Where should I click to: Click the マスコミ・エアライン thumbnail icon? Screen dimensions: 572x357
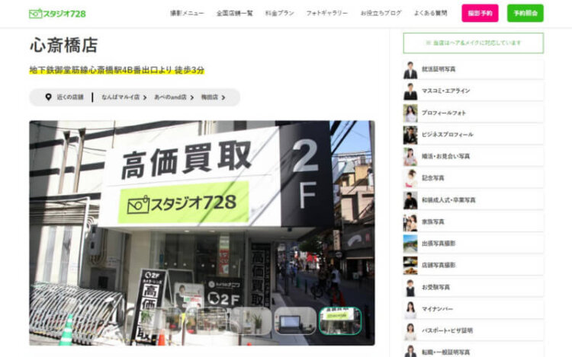point(410,91)
